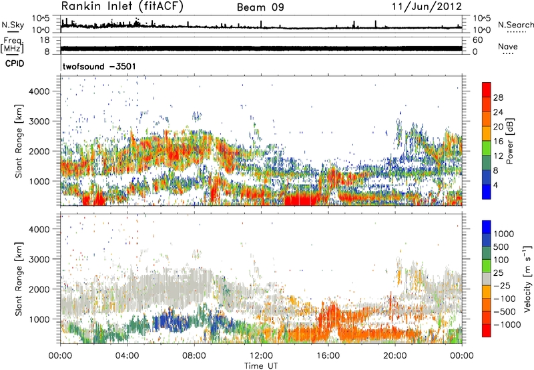Click the "28" power colorbar label
The height and width of the screenshot is (370, 534).
498,98
